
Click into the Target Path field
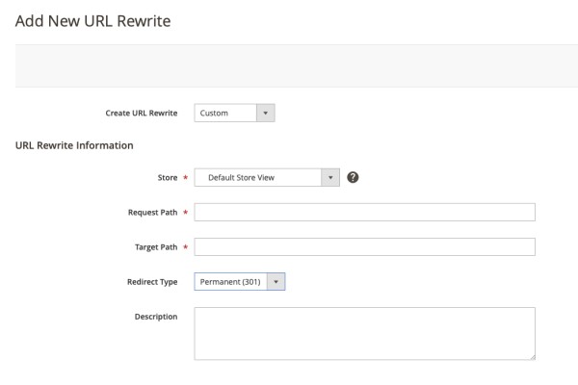(364, 246)
